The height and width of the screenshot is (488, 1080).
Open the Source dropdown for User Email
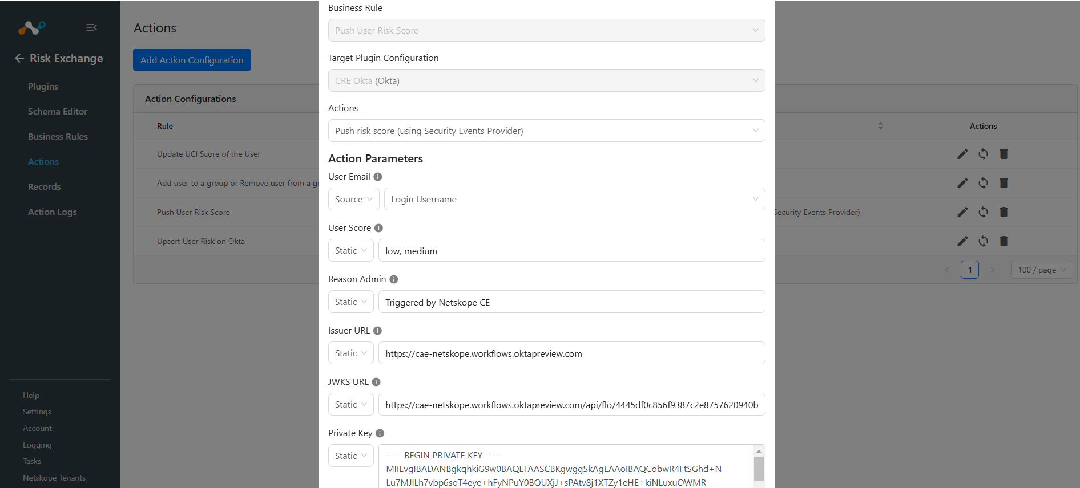[353, 199]
